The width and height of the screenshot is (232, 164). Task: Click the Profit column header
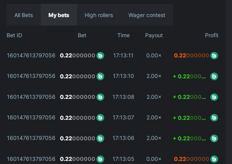211,35
